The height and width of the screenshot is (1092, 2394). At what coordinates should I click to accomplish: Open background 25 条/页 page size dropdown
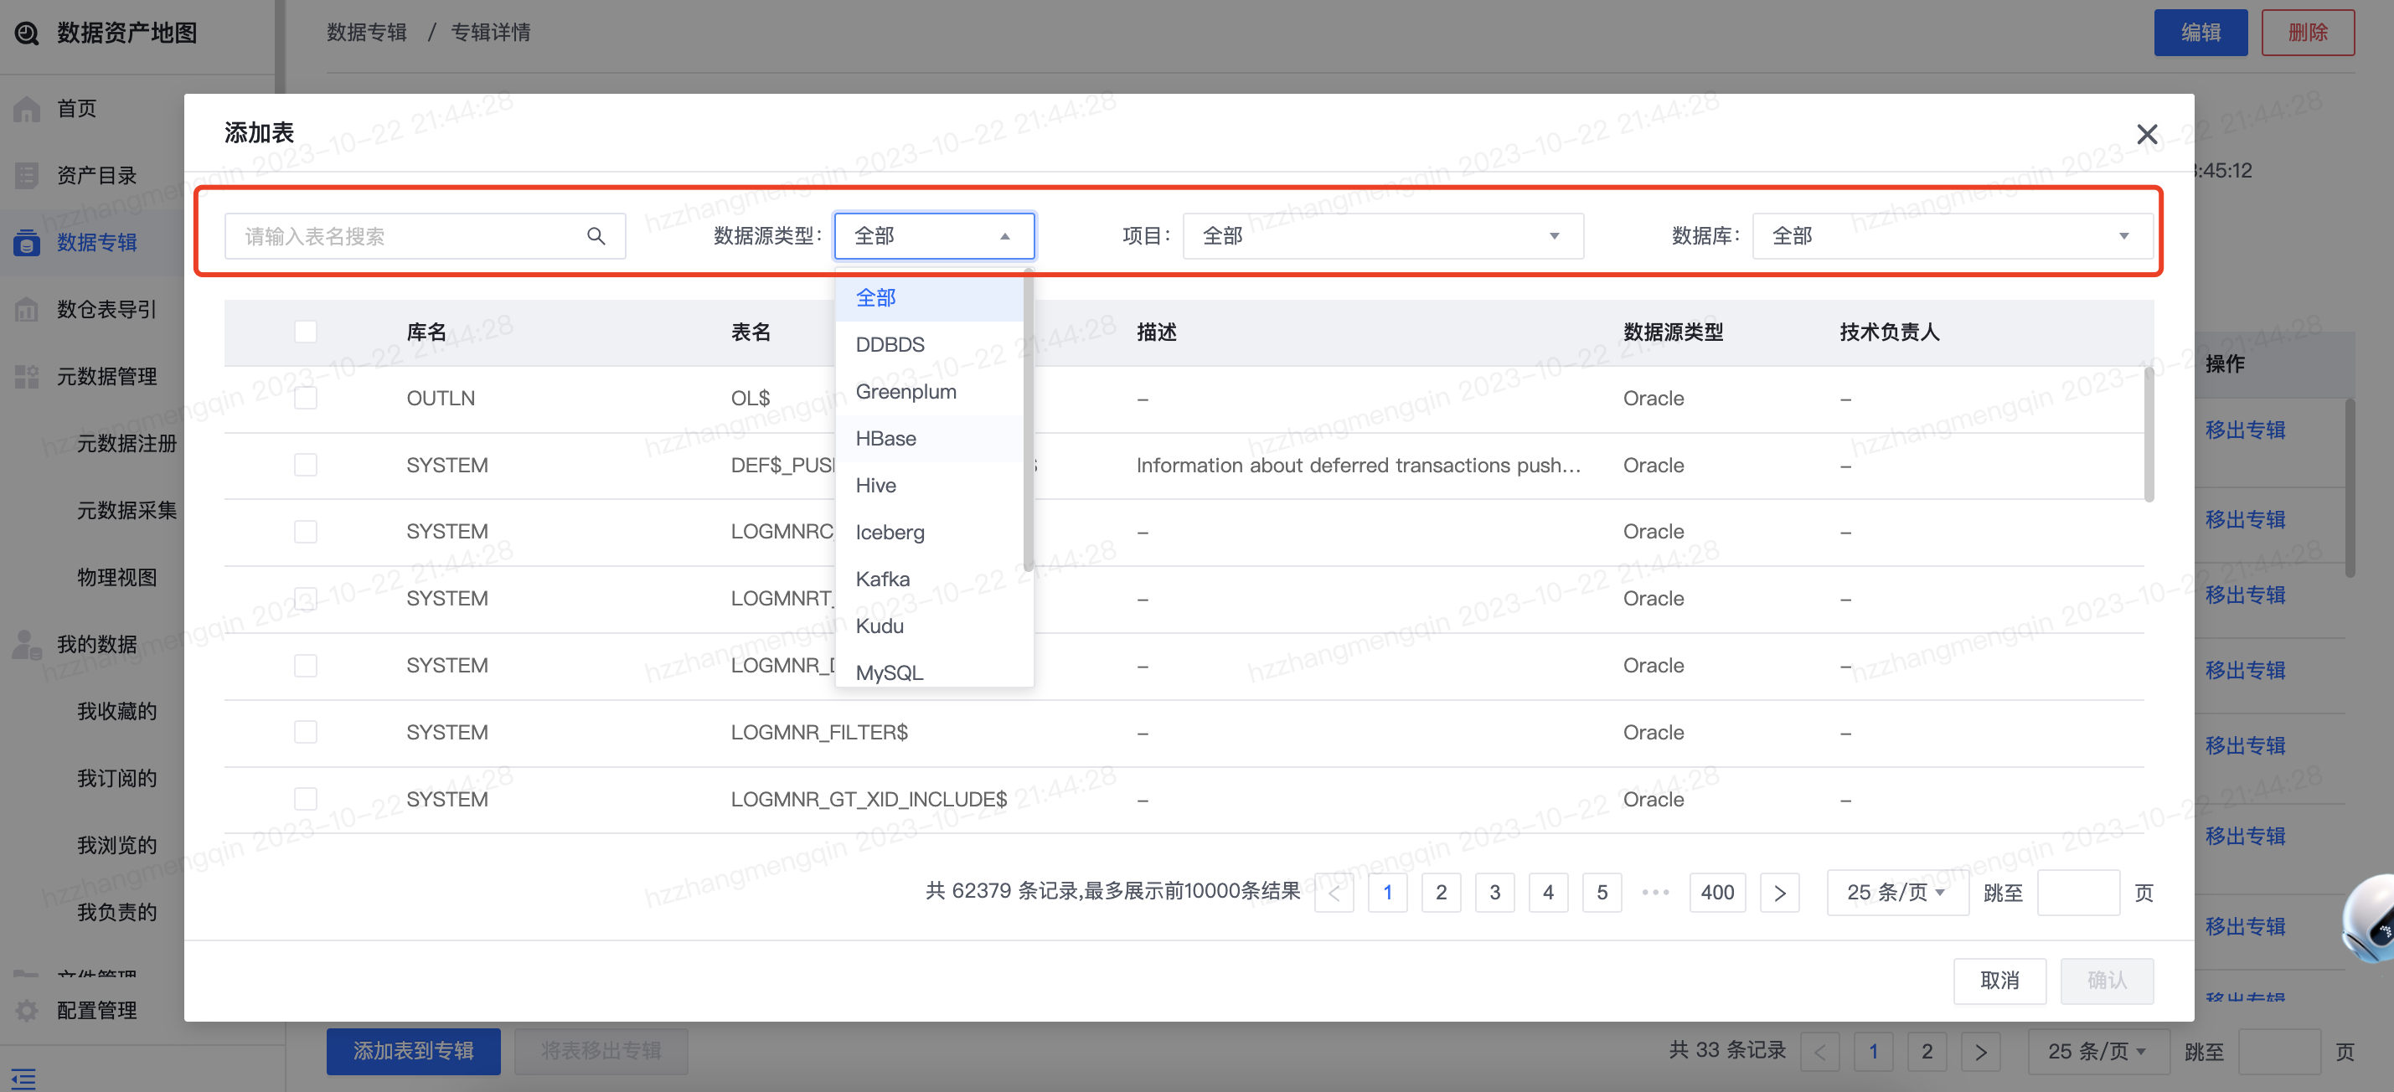click(x=2098, y=1052)
